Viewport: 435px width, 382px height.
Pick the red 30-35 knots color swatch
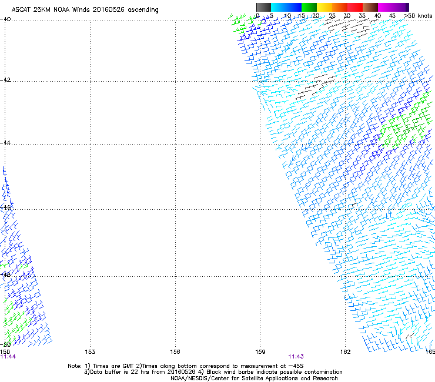[x=355, y=7]
